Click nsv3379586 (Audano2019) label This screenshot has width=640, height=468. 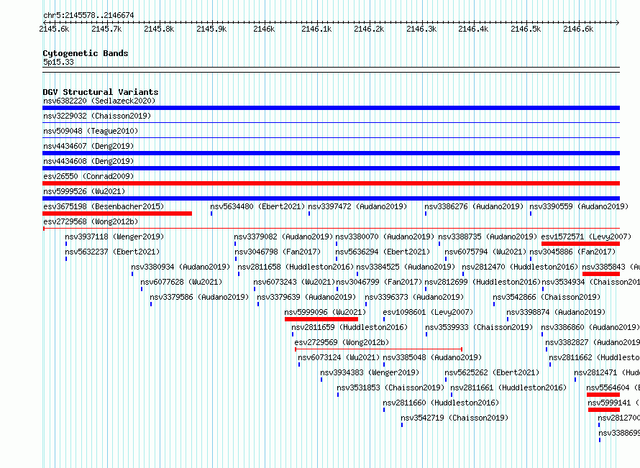click(199, 297)
